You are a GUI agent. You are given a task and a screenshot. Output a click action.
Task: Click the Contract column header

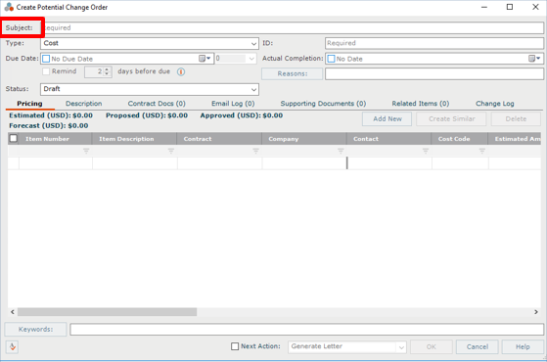click(219, 139)
